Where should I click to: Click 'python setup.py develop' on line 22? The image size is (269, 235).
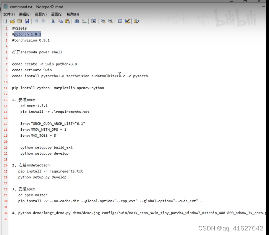(44, 153)
